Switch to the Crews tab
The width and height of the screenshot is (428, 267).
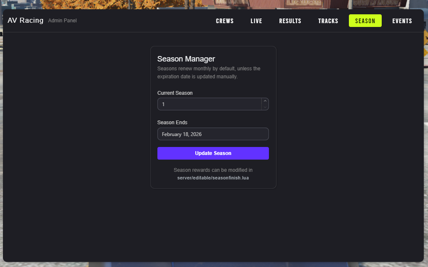tap(225, 21)
